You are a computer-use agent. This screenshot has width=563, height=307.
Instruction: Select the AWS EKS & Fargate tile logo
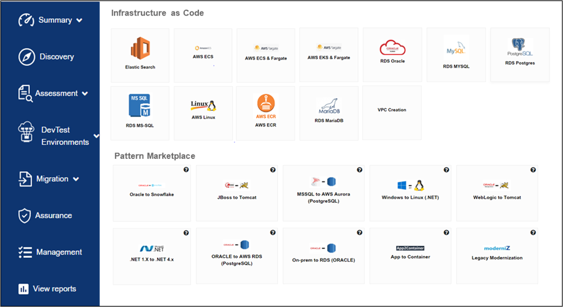(x=329, y=48)
